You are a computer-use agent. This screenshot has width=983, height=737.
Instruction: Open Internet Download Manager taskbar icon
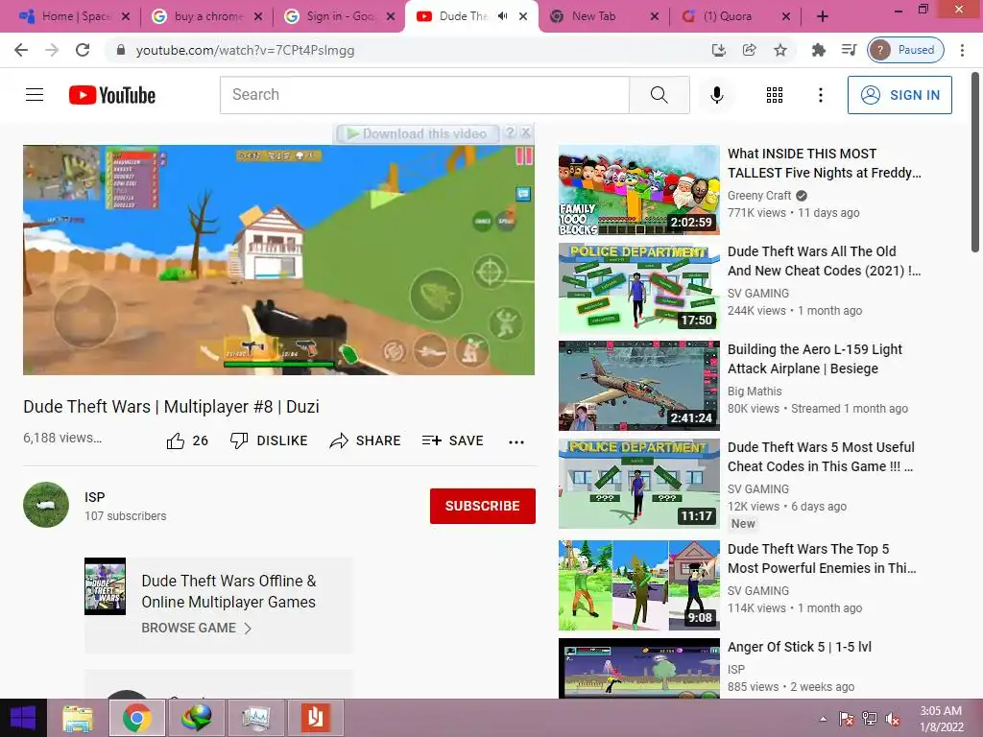click(196, 718)
